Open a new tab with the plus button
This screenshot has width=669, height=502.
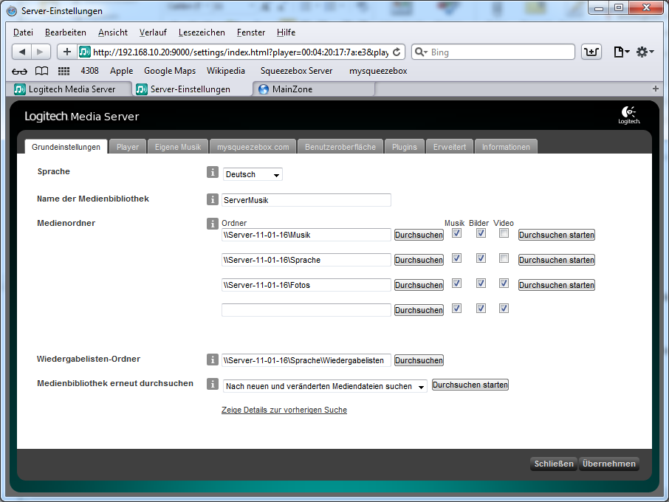[655, 89]
